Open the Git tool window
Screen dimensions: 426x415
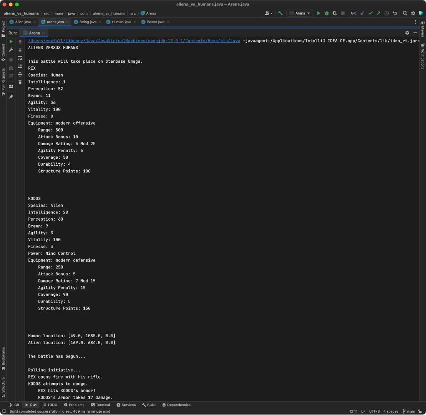pyautogui.click(x=14, y=405)
